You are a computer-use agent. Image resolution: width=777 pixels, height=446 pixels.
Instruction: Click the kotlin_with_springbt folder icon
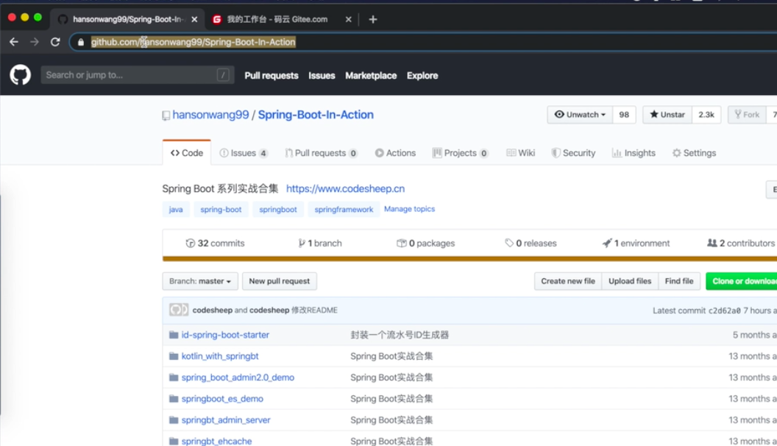(174, 356)
